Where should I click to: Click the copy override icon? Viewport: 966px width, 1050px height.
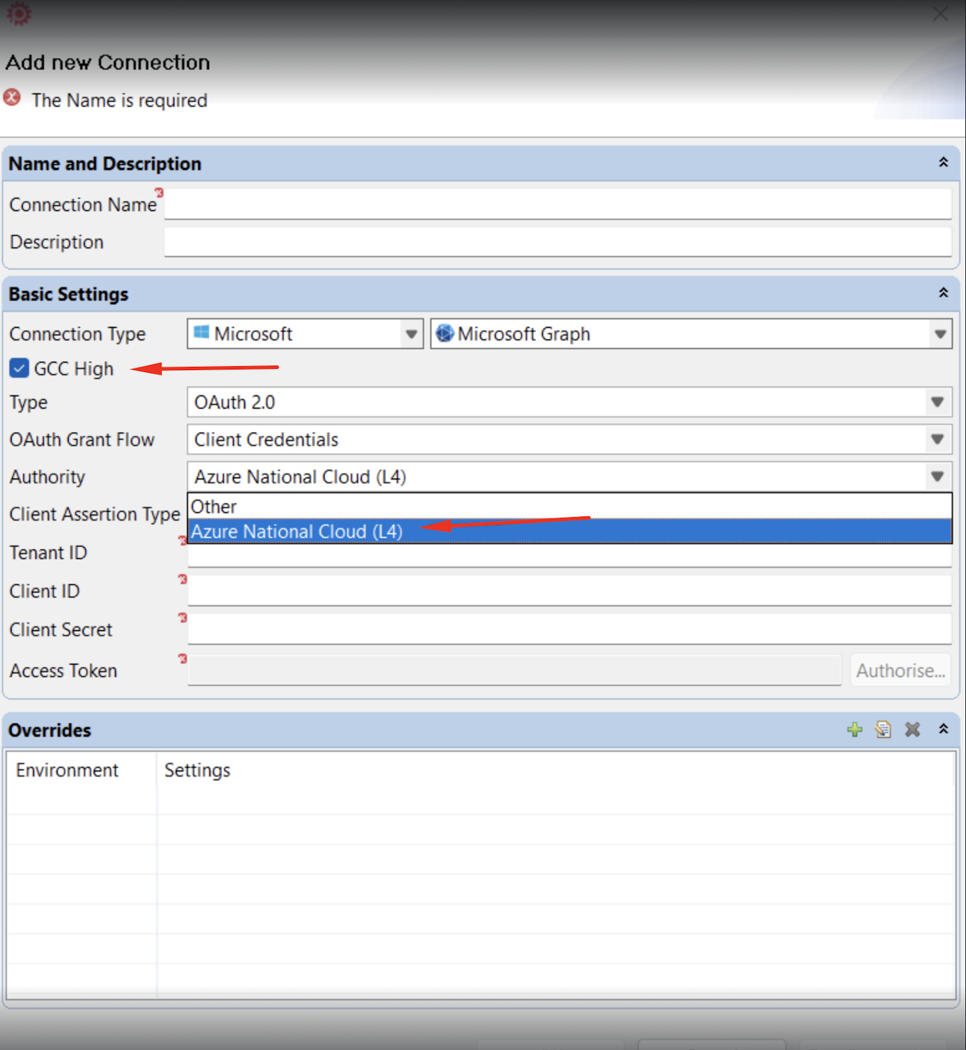click(x=883, y=730)
